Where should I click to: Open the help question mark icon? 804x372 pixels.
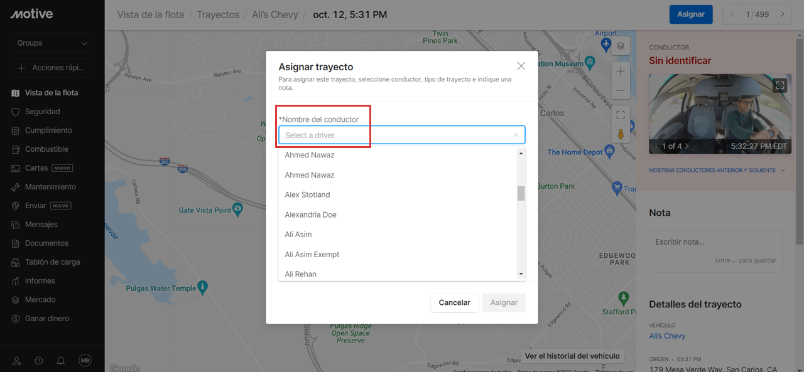click(x=39, y=361)
